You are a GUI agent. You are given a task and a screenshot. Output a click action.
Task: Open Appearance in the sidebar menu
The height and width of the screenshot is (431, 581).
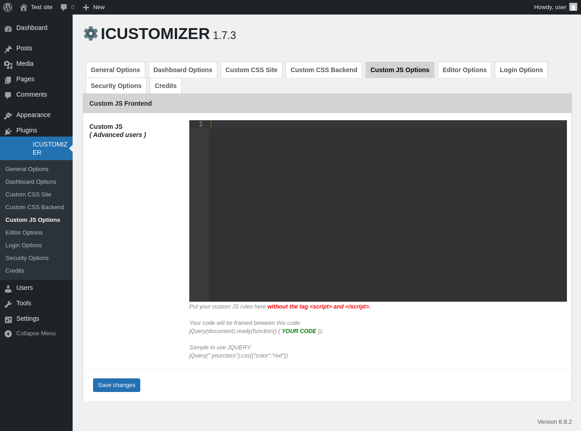36,115
